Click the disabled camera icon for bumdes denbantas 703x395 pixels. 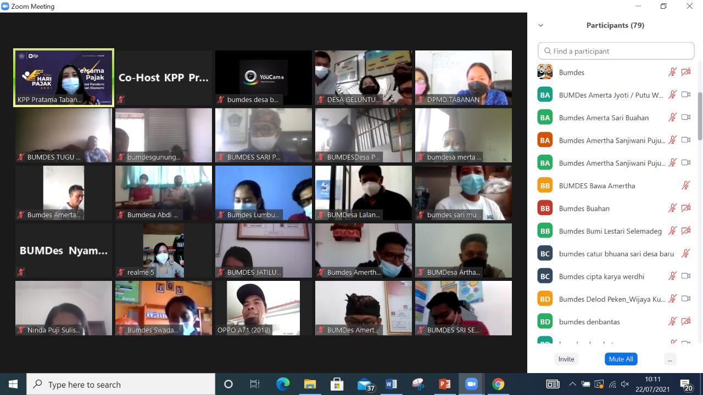(x=685, y=321)
